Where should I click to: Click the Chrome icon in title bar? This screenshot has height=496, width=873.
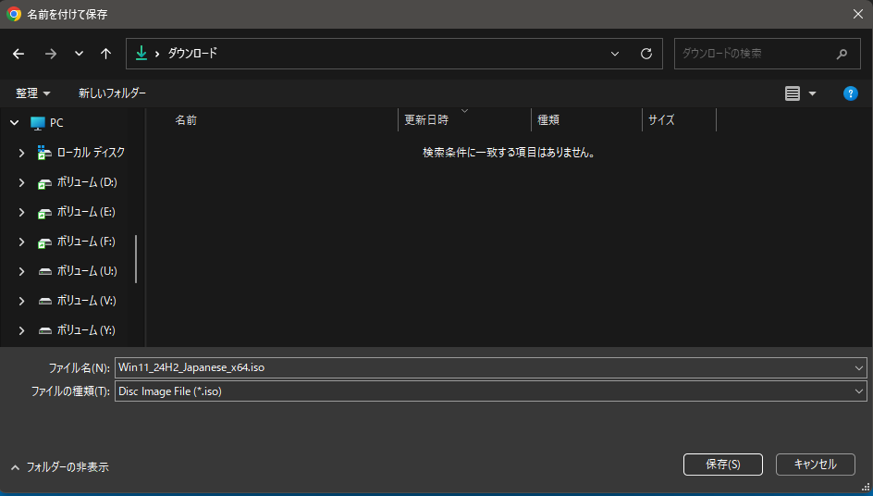[x=14, y=14]
